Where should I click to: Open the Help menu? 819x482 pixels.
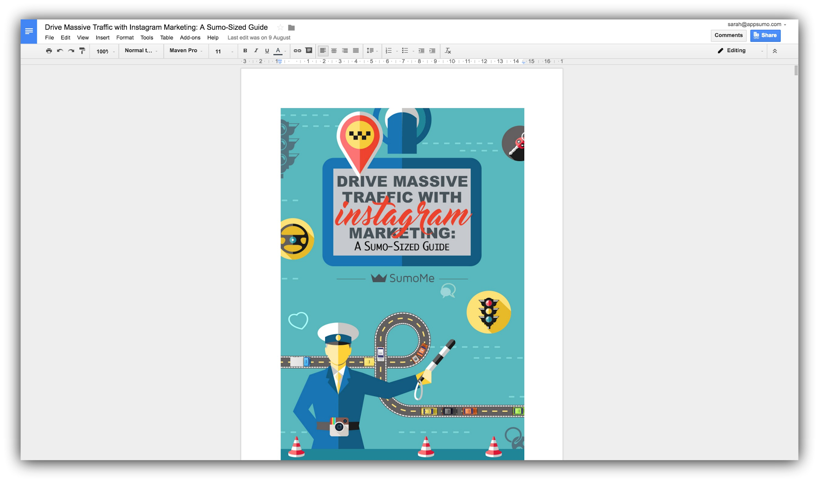pyautogui.click(x=213, y=38)
